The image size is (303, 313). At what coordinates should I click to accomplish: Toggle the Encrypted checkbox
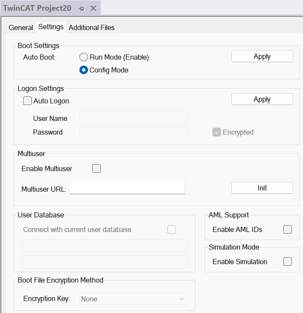point(217,132)
